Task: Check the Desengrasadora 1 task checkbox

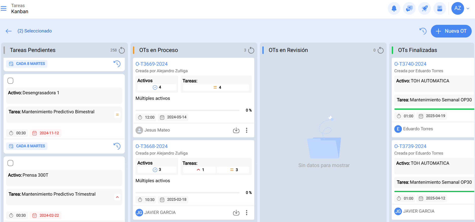Action: tap(10, 81)
